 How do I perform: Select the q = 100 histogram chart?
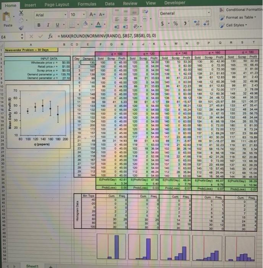point(111,247)
